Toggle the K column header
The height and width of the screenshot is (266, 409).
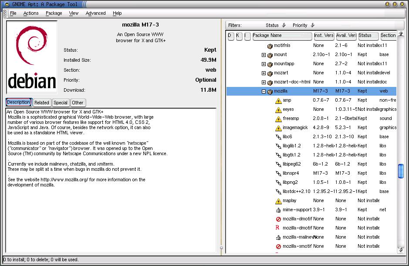(239, 36)
